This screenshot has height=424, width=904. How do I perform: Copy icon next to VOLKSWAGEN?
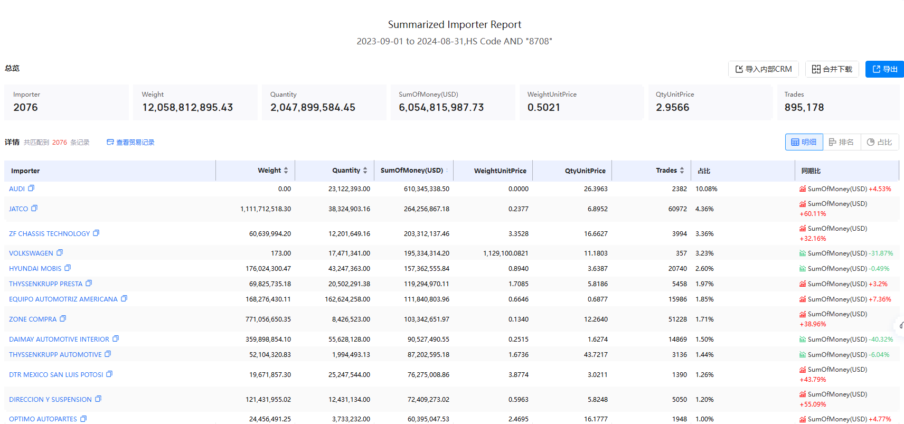60,252
